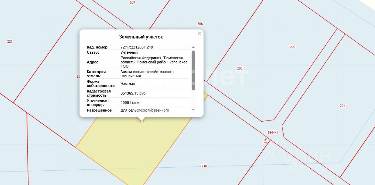Click the popup vertical scrollbar thumb
This screenshot has width=375, height=185.
tap(193, 69)
